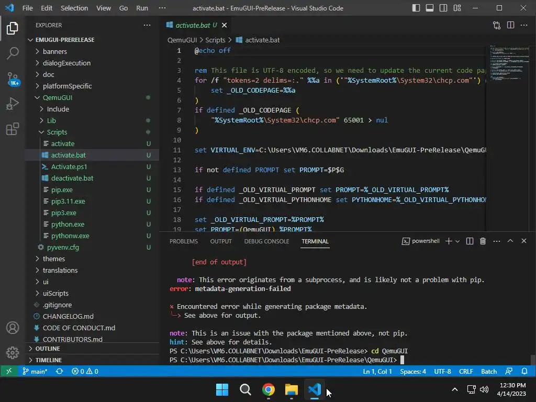The image size is (536, 402).
Task: Split the terminal panel
Action: pyautogui.click(x=470, y=241)
